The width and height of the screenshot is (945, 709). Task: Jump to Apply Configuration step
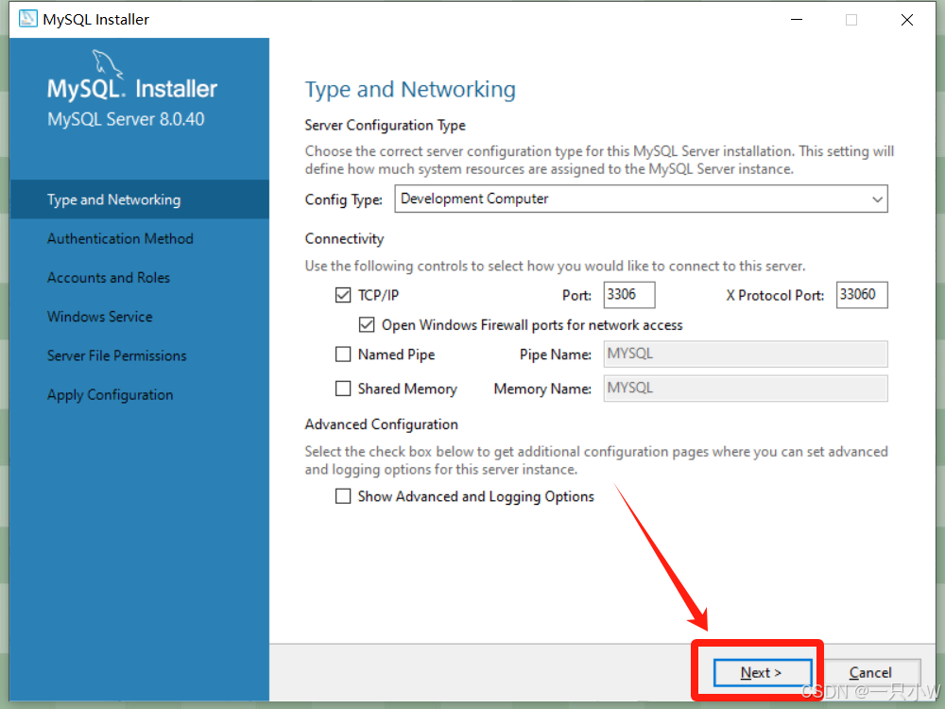pos(111,395)
